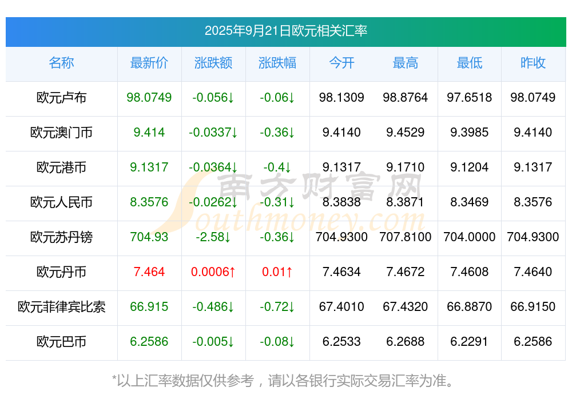
Task: Click the previous close 66.9150
Action: pyautogui.click(x=533, y=307)
